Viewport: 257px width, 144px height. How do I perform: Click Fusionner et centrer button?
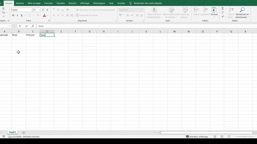point(87,15)
